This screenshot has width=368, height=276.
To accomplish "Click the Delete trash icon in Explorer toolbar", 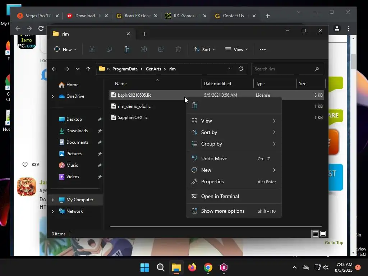I will [178, 49].
